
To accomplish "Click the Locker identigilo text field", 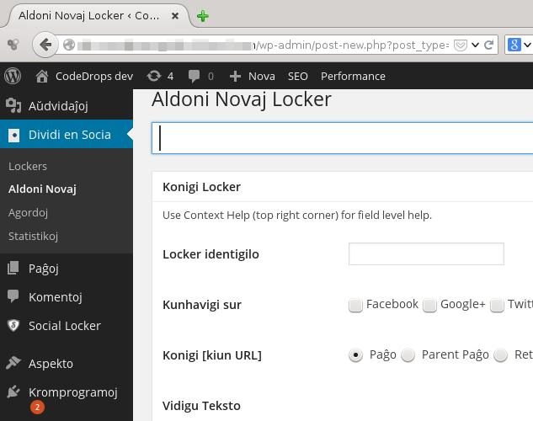I will (x=426, y=254).
